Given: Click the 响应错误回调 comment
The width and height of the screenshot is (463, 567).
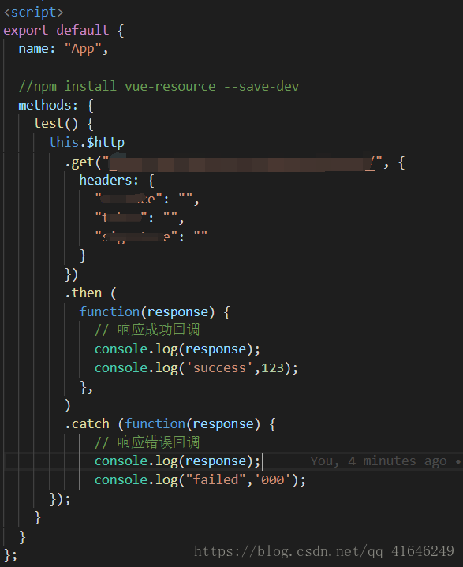Looking at the screenshot, I should (147, 442).
